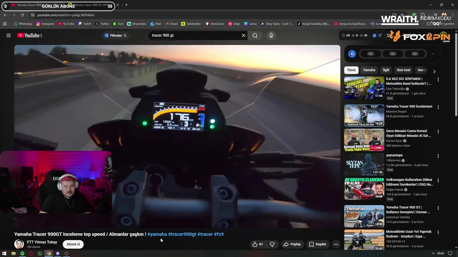Like the video with thumbs up
458x257 pixels.
click(257, 244)
